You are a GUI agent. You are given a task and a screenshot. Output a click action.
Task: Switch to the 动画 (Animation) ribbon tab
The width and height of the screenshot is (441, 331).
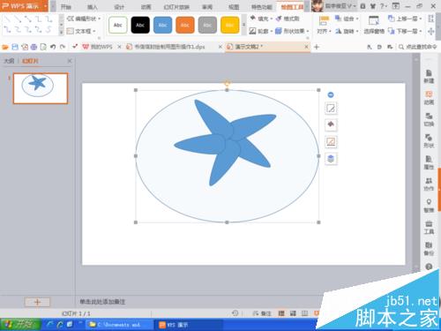pos(146,7)
